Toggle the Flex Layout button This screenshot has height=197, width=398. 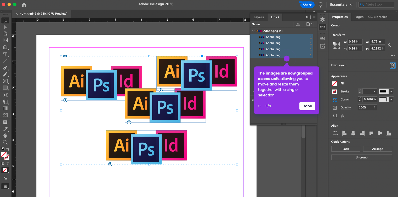[x=393, y=65]
